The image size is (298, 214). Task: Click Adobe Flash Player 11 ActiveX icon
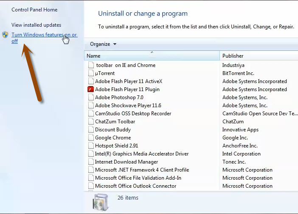click(91, 81)
